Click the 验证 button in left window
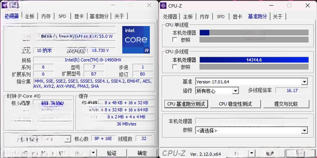This screenshot has width=317, height=158. 112,153
